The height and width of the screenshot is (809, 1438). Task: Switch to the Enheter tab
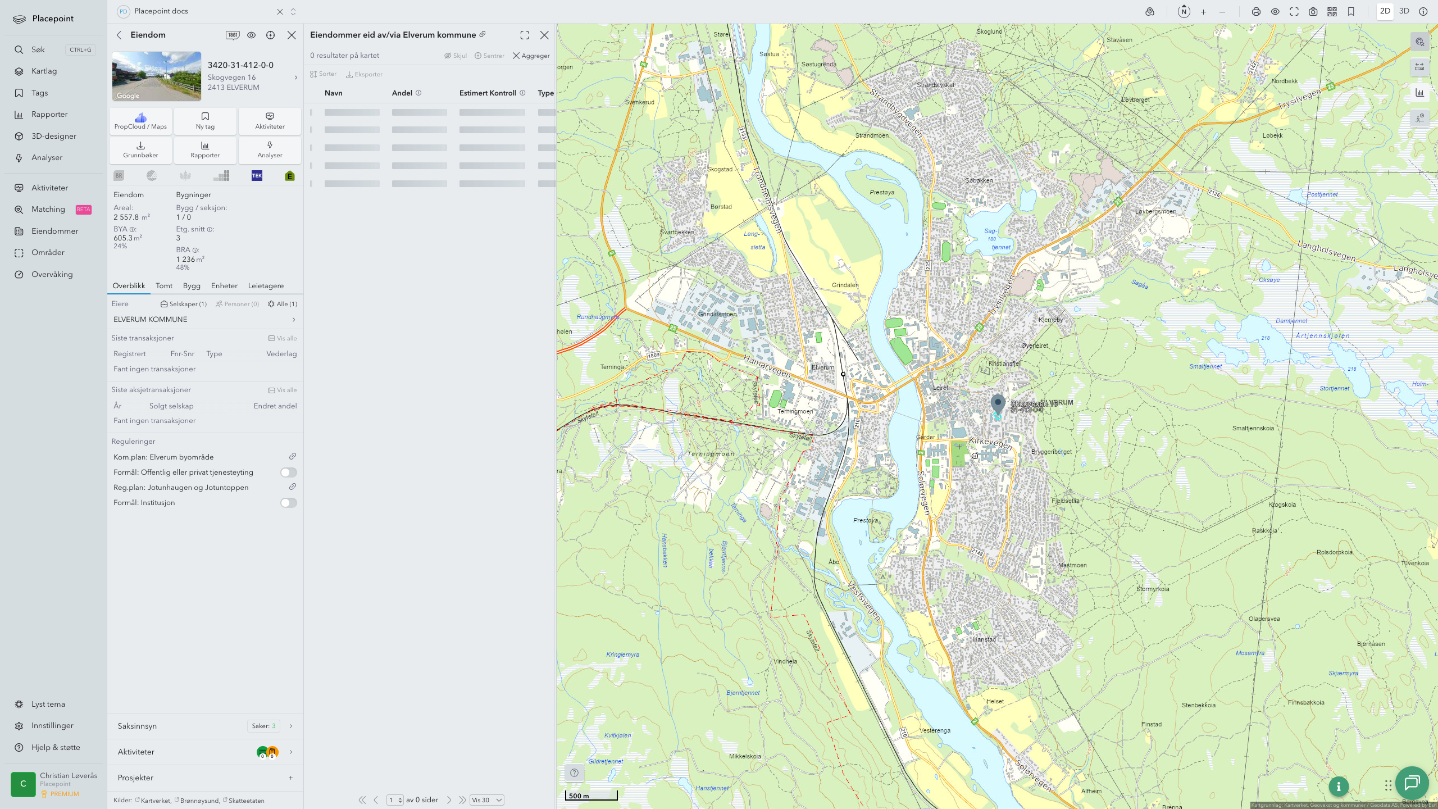click(x=224, y=286)
